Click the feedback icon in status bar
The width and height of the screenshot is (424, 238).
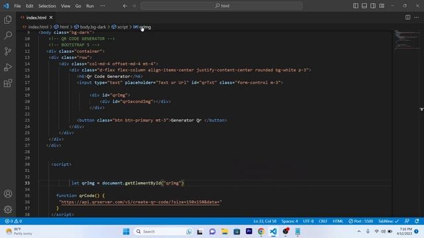click(407, 221)
